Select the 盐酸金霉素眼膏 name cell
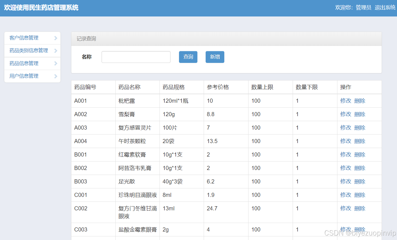The image size is (397, 240). coord(138,230)
